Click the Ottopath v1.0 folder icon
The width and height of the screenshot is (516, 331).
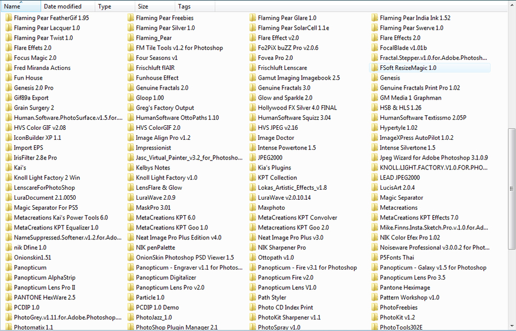(253, 258)
